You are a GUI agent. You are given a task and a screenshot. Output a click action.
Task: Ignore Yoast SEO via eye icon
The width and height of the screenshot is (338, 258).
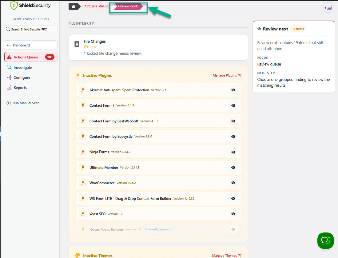point(233,214)
